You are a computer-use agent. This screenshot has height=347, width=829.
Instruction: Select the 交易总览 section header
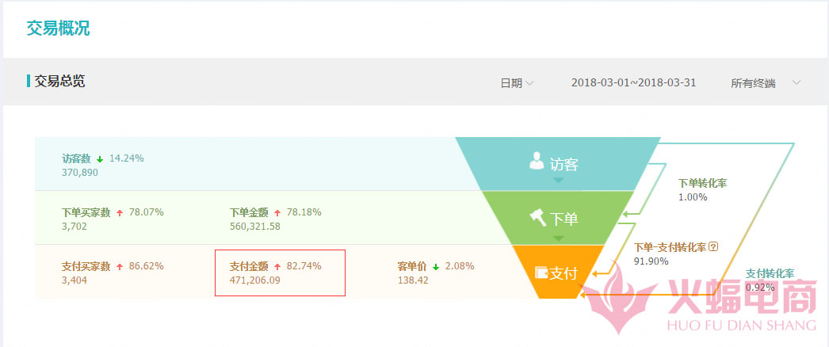point(59,81)
